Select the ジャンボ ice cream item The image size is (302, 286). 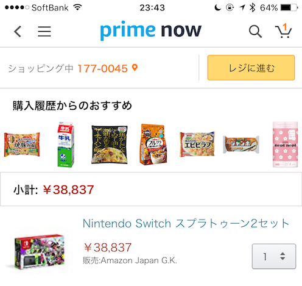pos(241,145)
